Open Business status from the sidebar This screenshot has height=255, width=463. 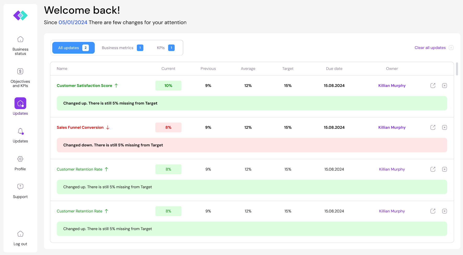pyautogui.click(x=20, y=39)
